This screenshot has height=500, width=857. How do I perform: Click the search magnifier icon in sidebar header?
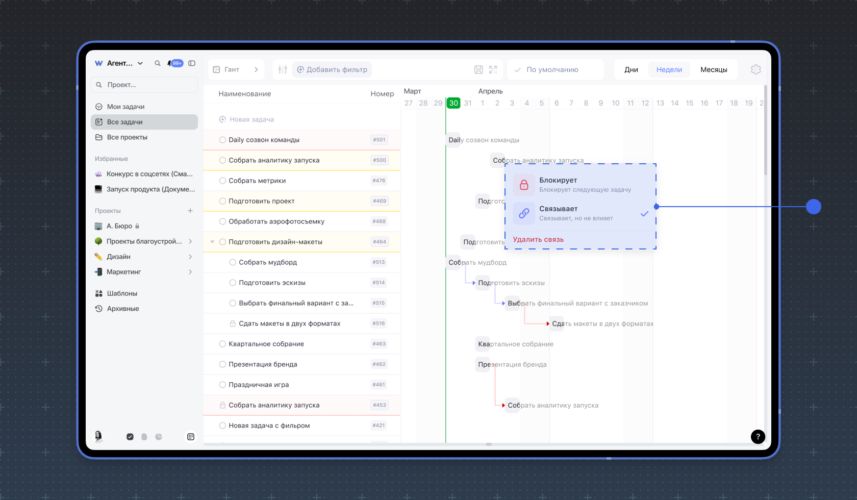click(158, 63)
